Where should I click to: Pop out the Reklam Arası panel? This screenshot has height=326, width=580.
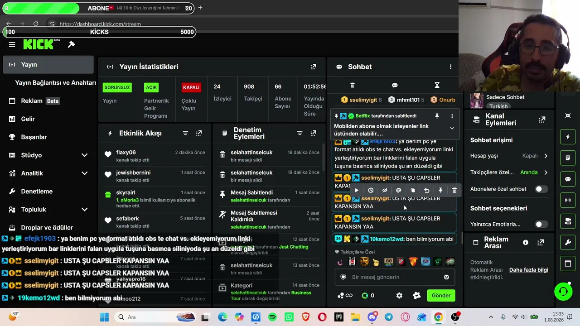[x=541, y=242]
